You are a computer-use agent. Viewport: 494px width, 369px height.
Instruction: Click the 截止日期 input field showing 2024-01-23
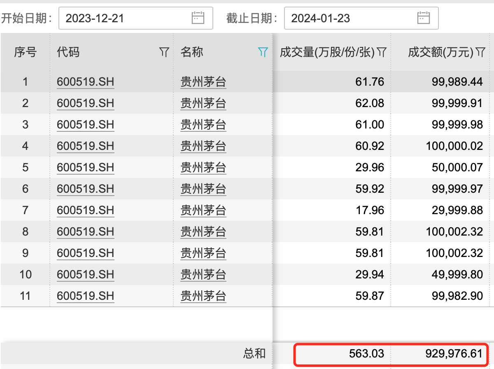[x=350, y=18]
